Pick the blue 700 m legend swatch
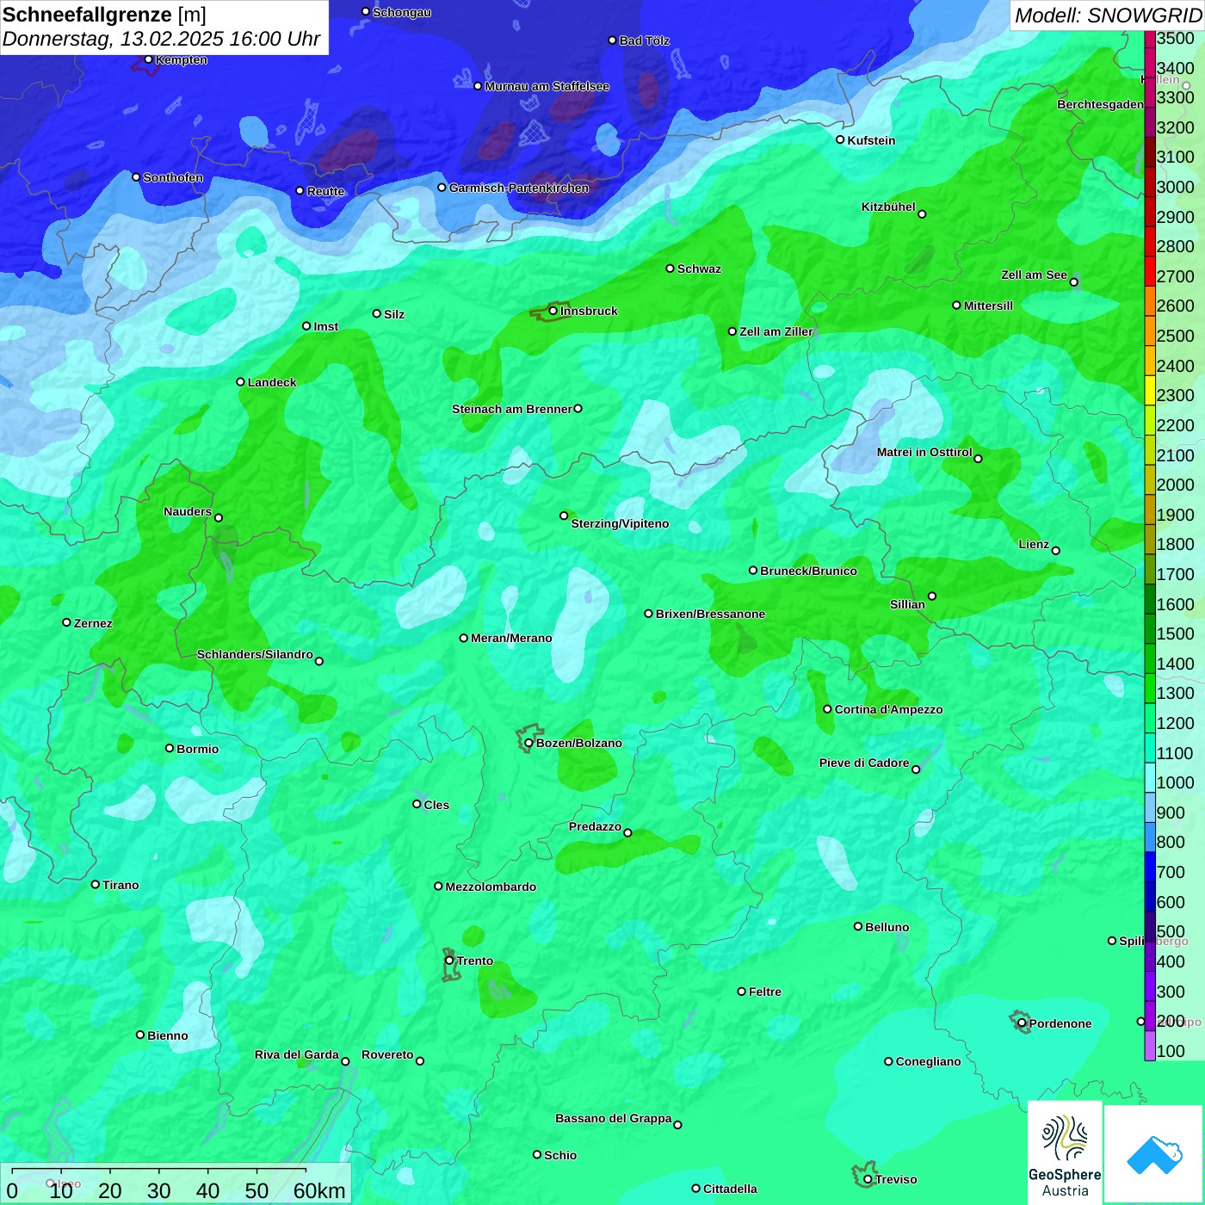 tap(1150, 867)
